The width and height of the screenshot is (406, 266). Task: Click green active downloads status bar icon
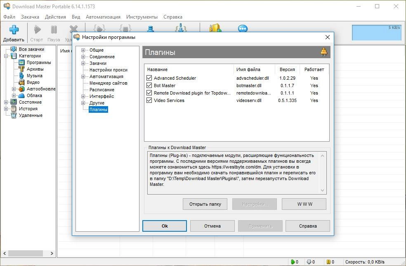click(293, 262)
